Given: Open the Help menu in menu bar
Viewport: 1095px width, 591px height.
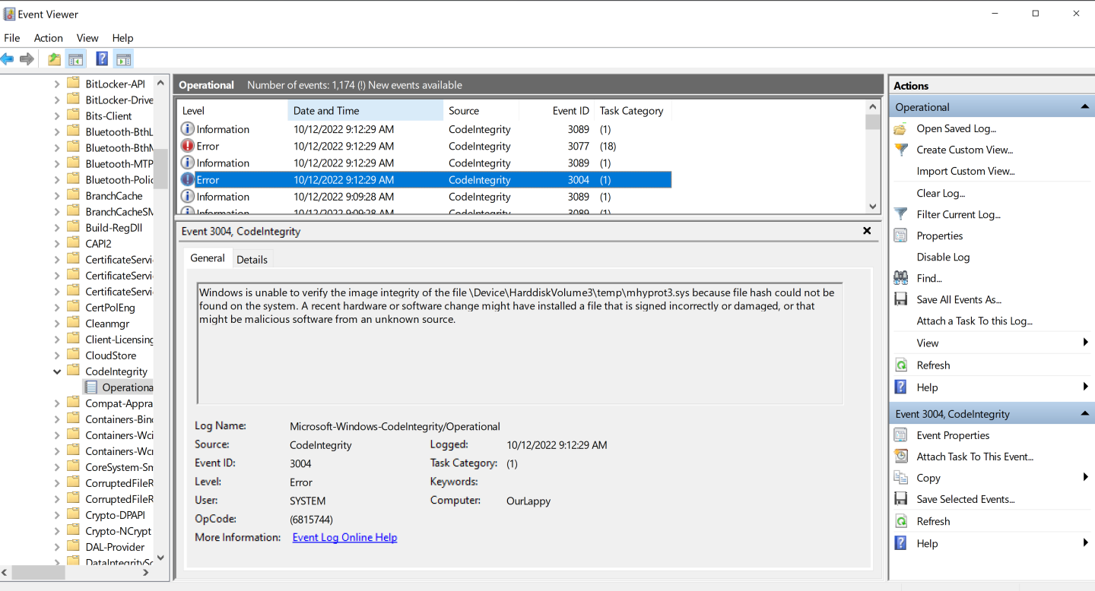Looking at the screenshot, I should 122,38.
